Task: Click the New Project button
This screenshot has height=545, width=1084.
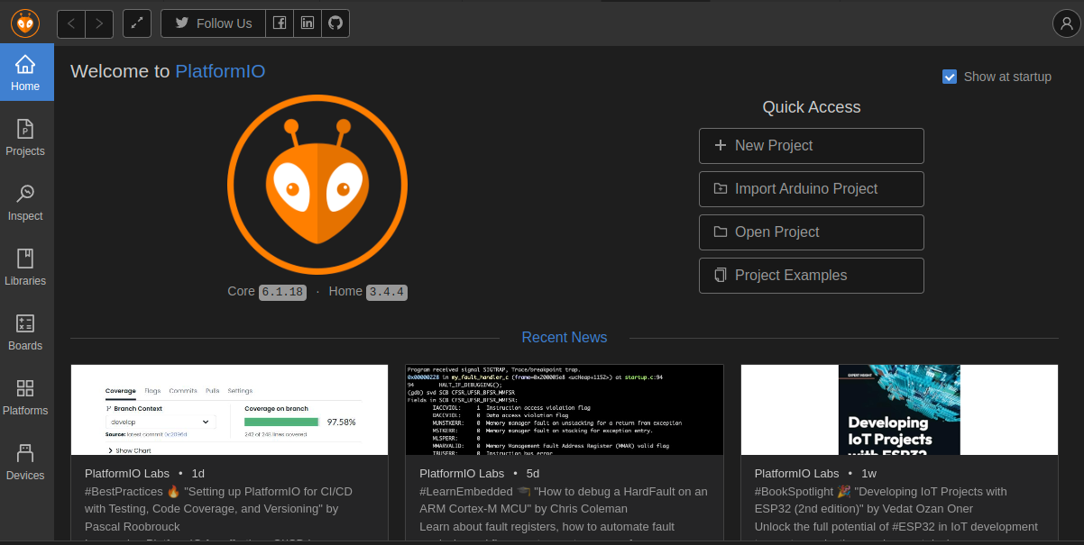Action: coord(812,146)
